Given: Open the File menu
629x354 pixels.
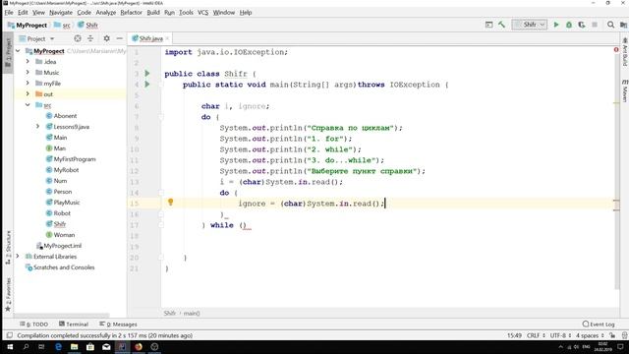Looking at the screenshot, I should click(9, 13).
